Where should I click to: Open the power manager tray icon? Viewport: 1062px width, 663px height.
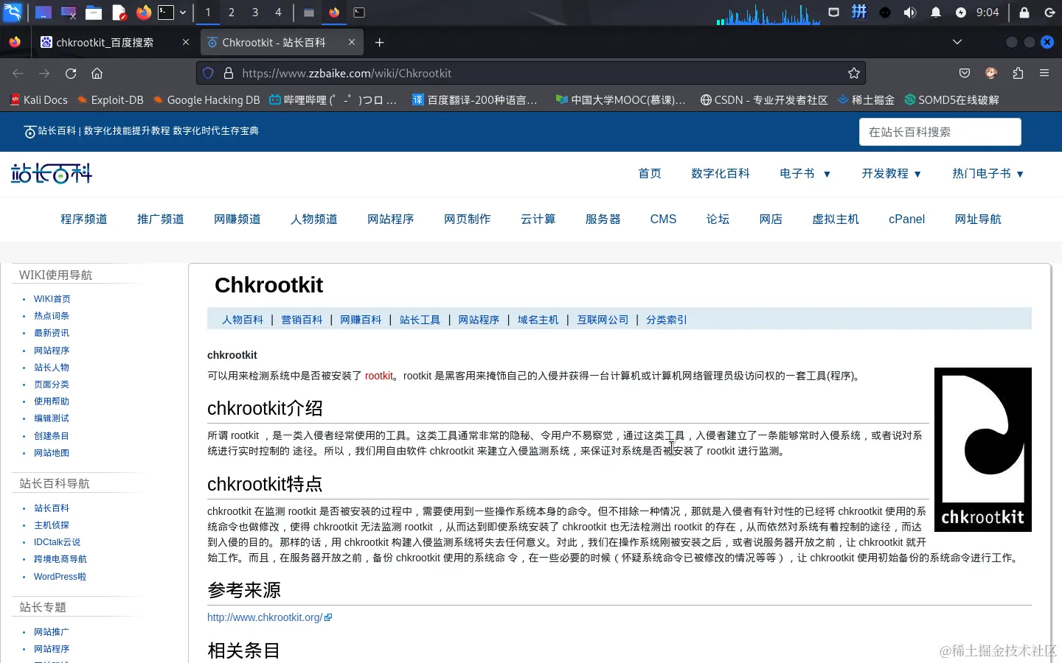[x=961, y=13]
